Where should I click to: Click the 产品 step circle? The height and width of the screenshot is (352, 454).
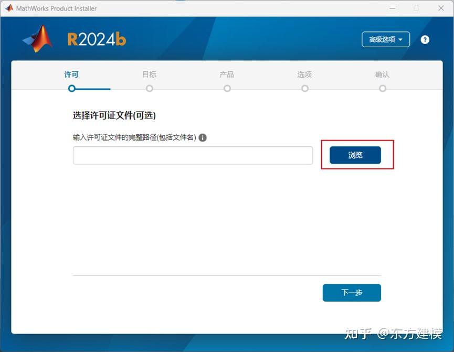[227, 89]
